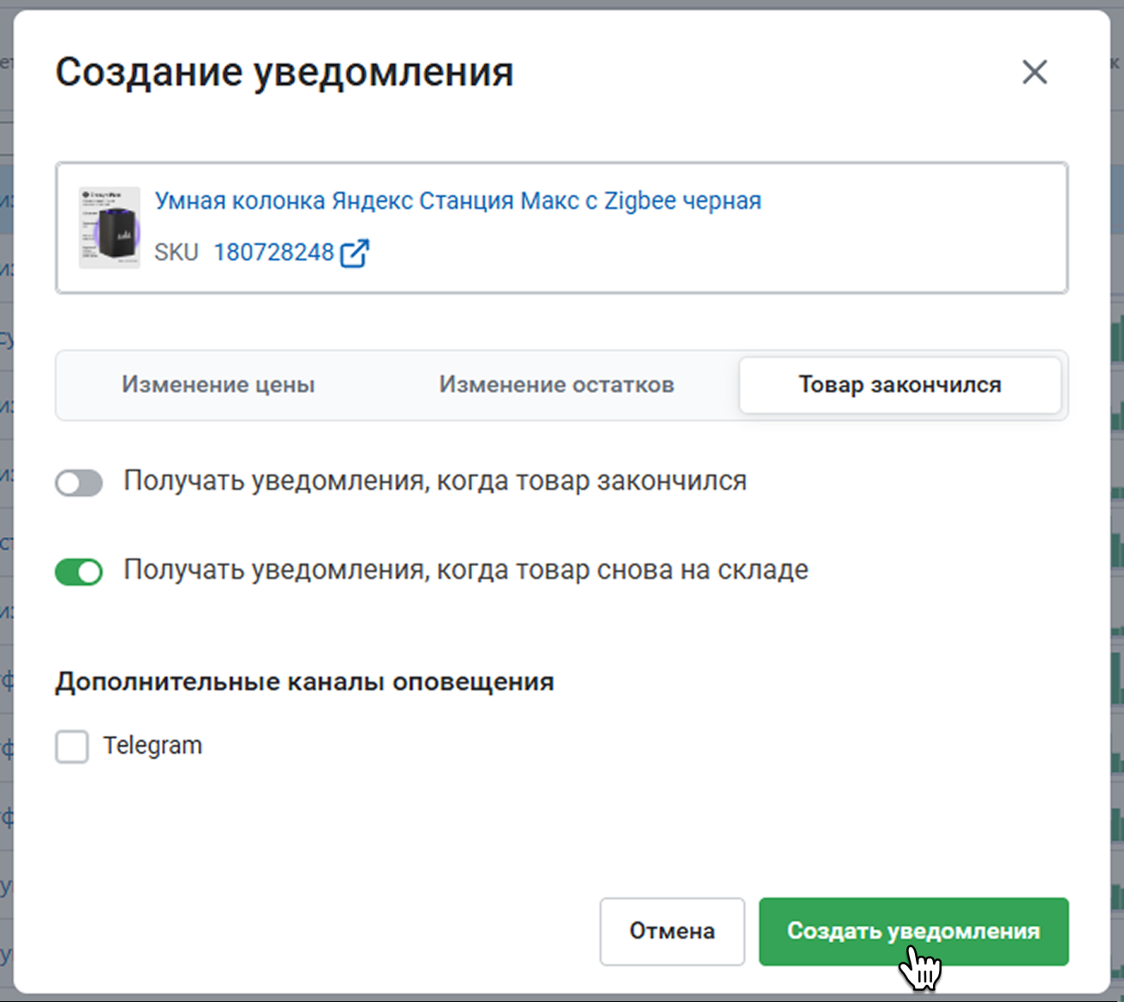Check the Telegram checkbox

(x=72, y=746)
